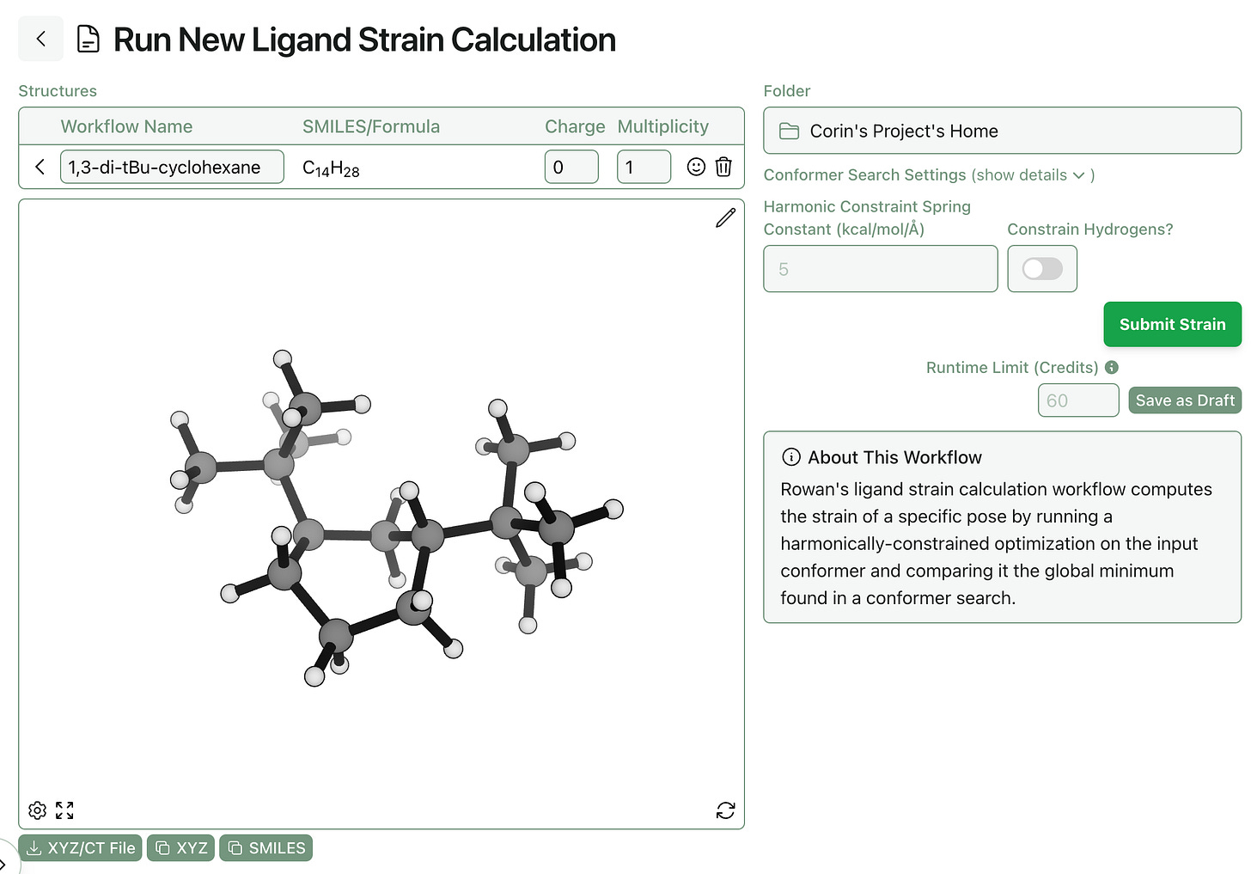This screenshot has width=1251, height=874.
Task: Save the workflow as a draft
Action: 1184,400
